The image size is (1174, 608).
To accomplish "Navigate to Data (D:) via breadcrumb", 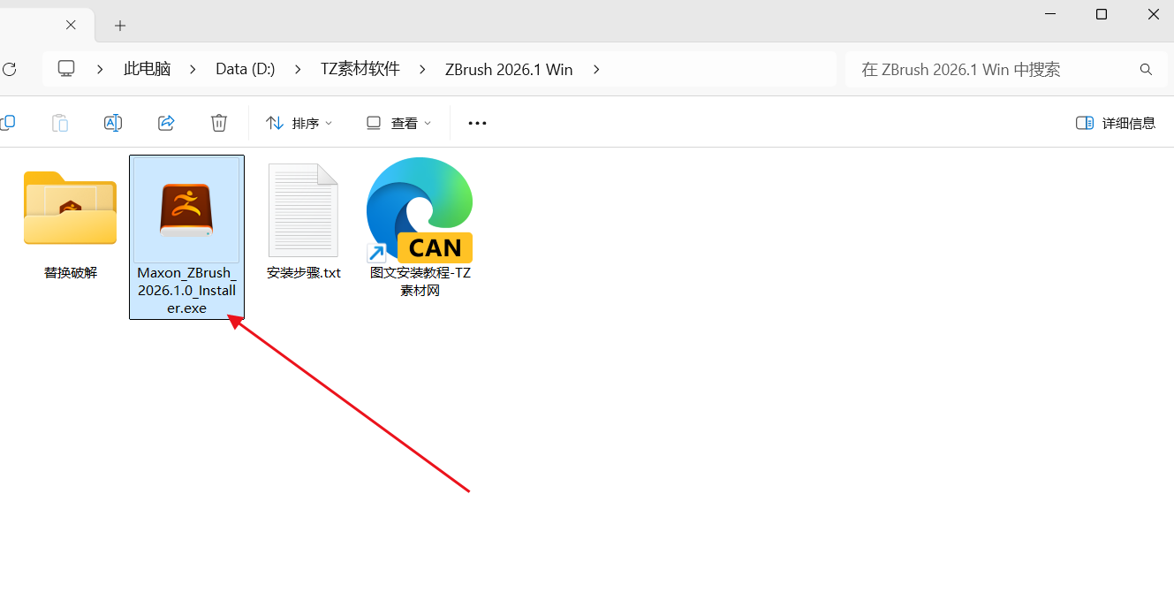I will pyautogui.click(x=245, y=68).
